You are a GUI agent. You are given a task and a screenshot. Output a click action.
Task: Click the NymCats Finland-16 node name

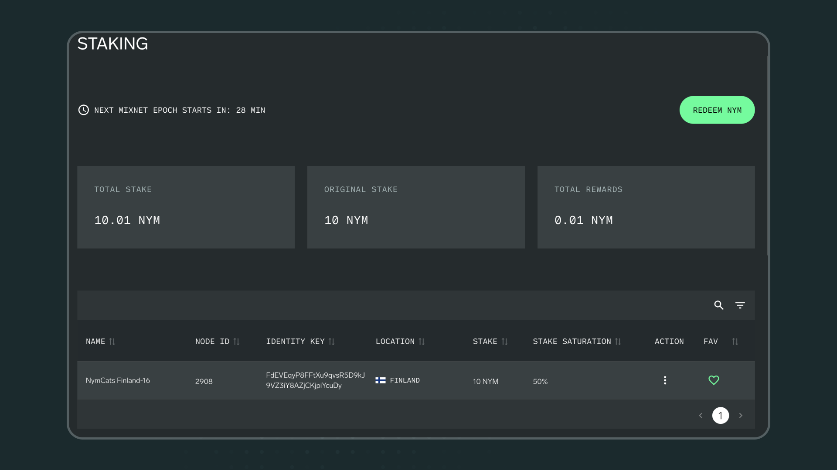click(x=118, y=380)
